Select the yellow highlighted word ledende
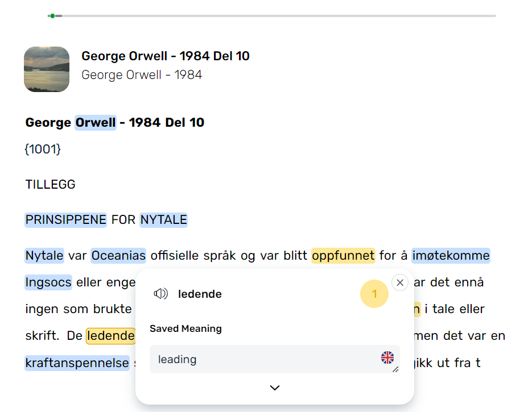Screen dimensions: 524x412 110,335
